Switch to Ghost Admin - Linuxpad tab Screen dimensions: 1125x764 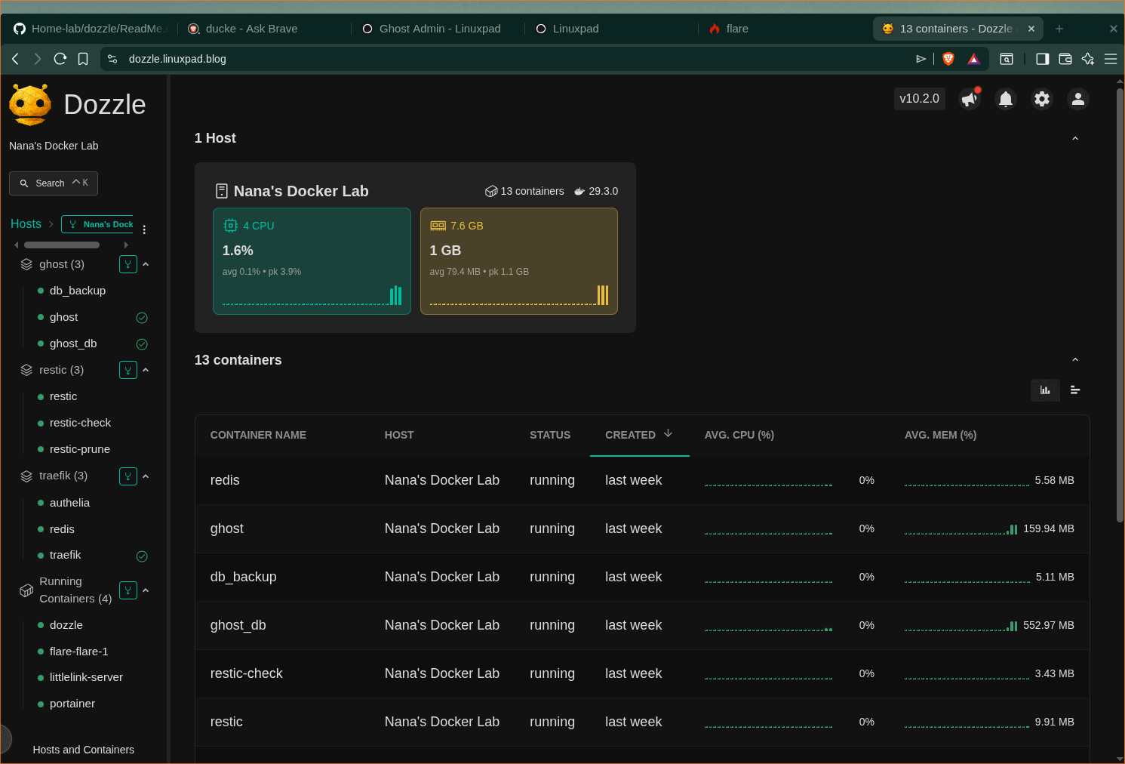(439, 29)
